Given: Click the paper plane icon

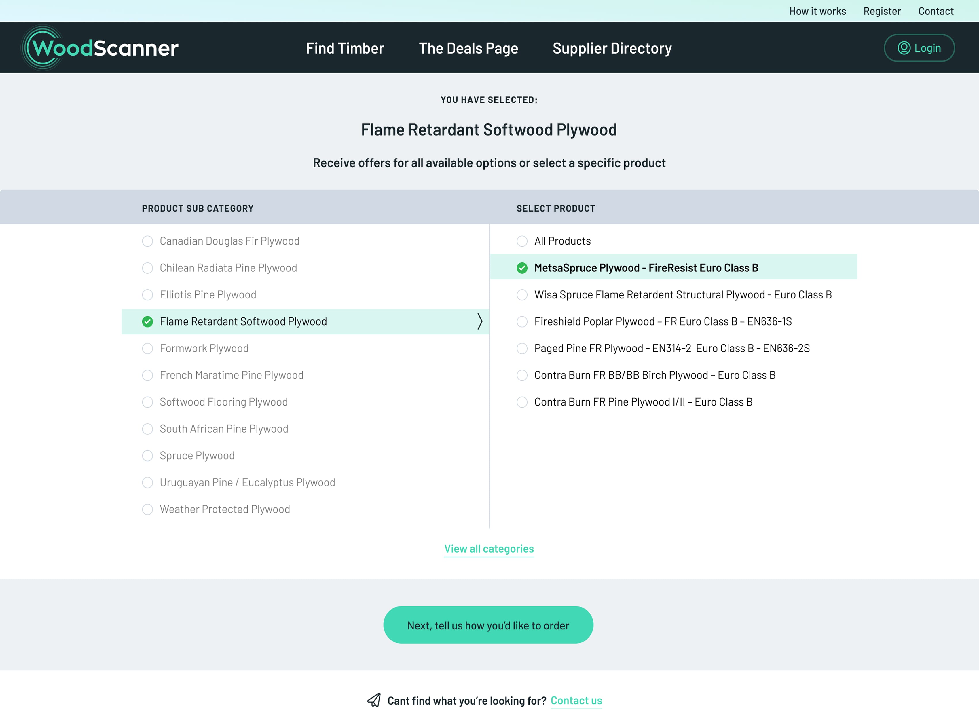Looking at the screenshot, I should [x=374, y=700].
